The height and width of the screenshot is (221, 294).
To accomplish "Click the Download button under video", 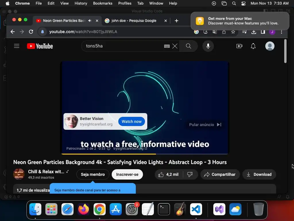I will click(259, 174).
